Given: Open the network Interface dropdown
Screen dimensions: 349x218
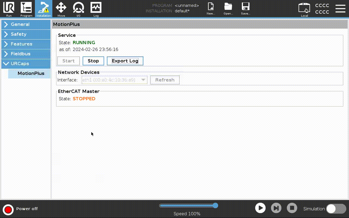Looking at the screenshot, I should 115,80.
